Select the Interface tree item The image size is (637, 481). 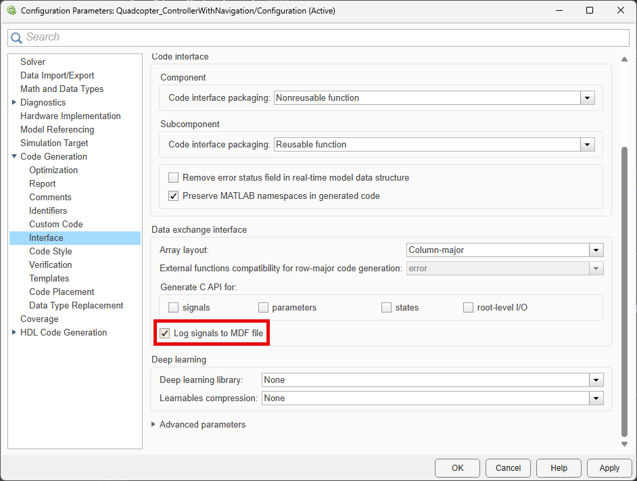pyautogui.click(x=75, y=238)
